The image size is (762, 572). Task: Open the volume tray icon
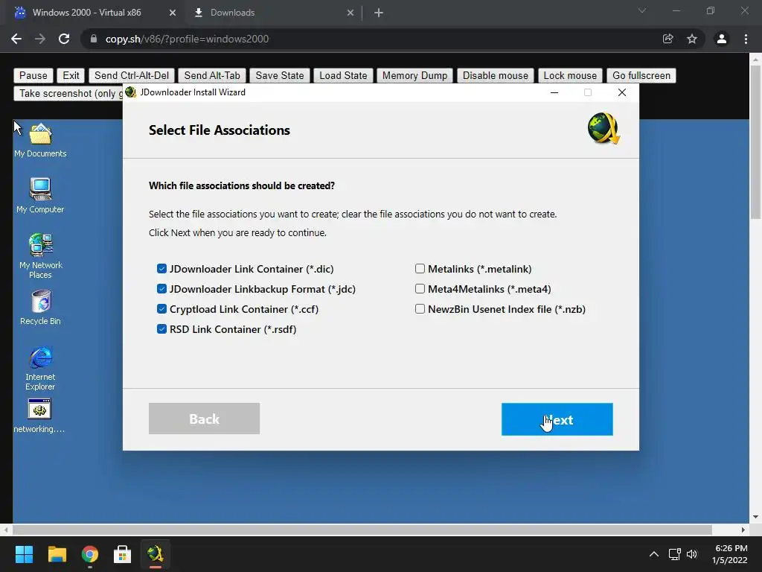(692, 554)
